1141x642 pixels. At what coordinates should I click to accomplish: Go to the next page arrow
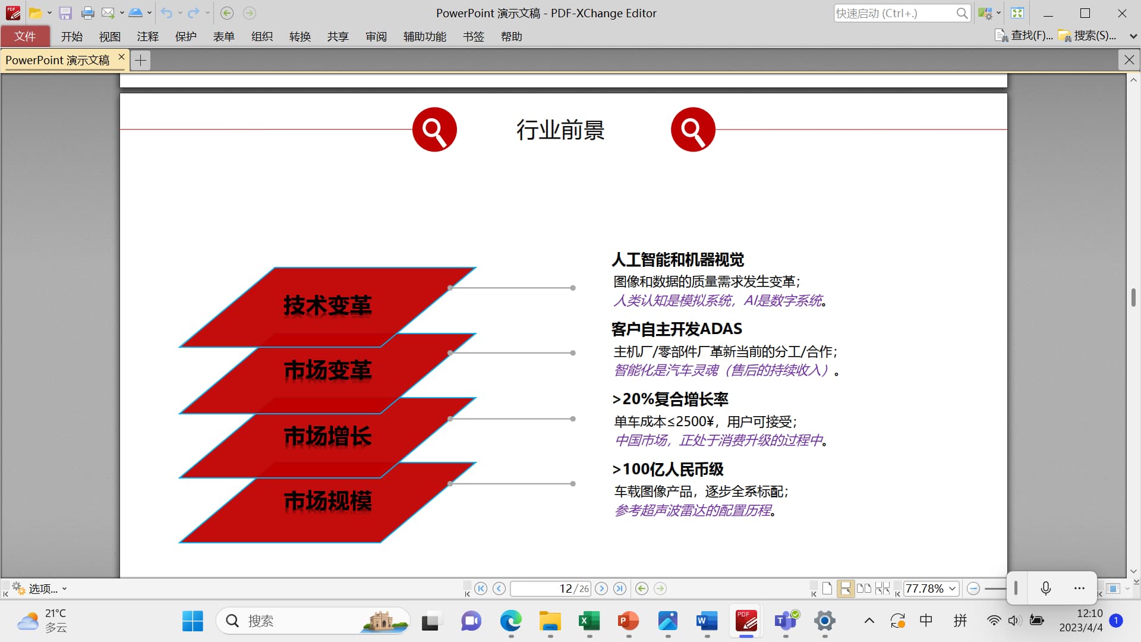(601, 588)
